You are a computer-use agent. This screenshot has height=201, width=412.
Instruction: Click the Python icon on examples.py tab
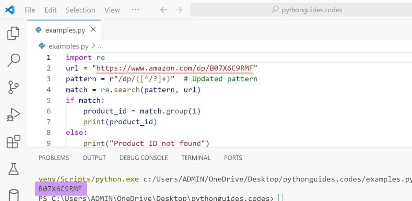tap(38, 30)
